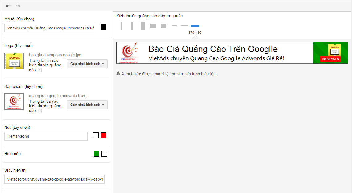Click the selected 970 × 90 banner icon
This screenshot has height=193, width=352.
195,26
